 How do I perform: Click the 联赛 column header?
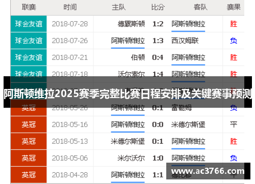tap(29, 7)
